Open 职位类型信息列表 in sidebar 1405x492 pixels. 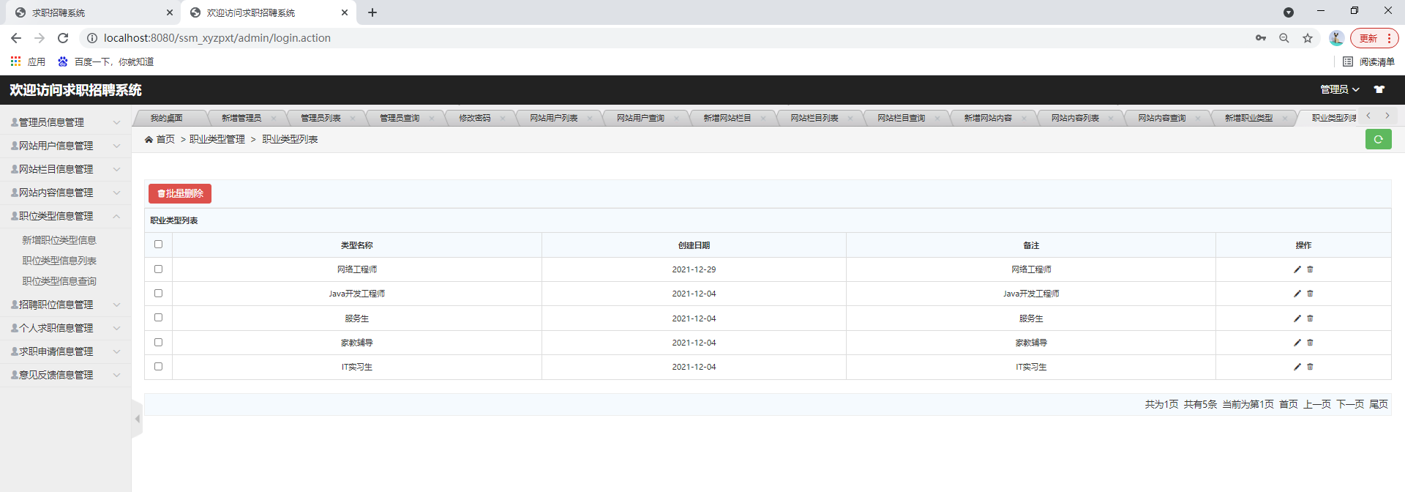tap(59, 261)
